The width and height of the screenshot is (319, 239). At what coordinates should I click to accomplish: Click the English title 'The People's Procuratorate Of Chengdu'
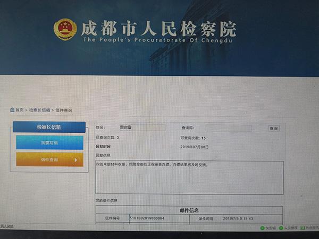[x=158, y=40]
